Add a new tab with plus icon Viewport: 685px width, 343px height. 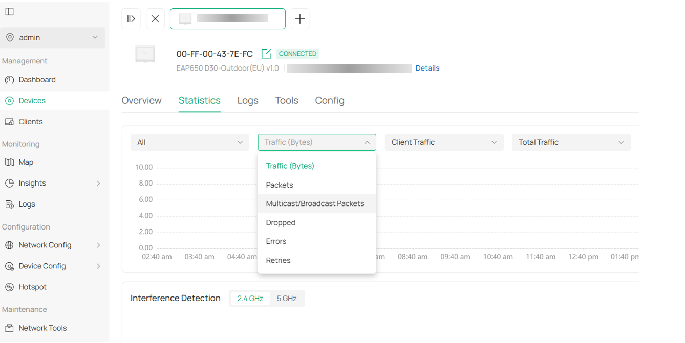point(300,19)
